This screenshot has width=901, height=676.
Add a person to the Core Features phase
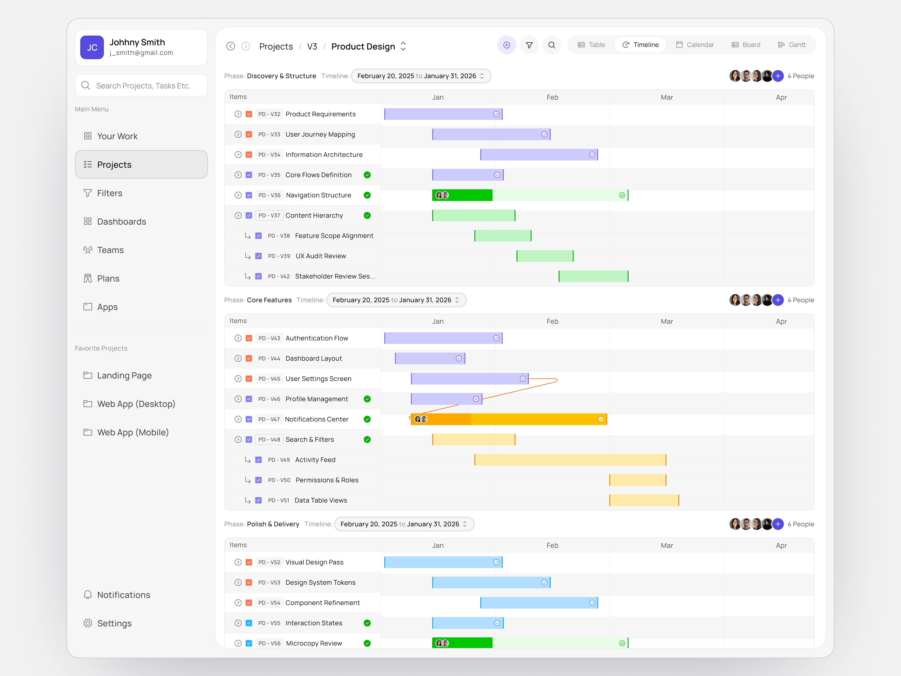coord(778,300)
